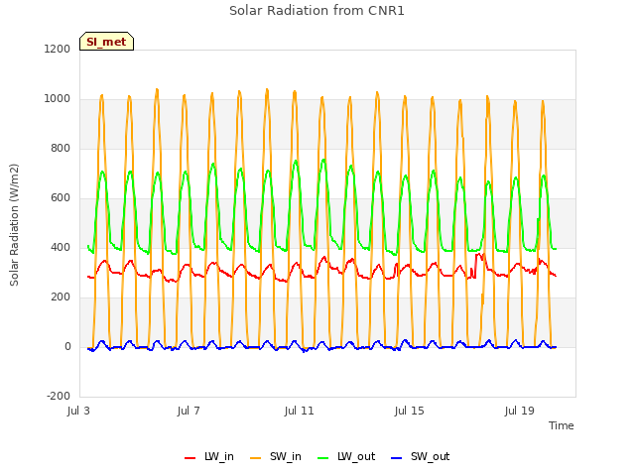Click the orange SW_in legend color marker
The image size is (635, 476).
(256, 458)
